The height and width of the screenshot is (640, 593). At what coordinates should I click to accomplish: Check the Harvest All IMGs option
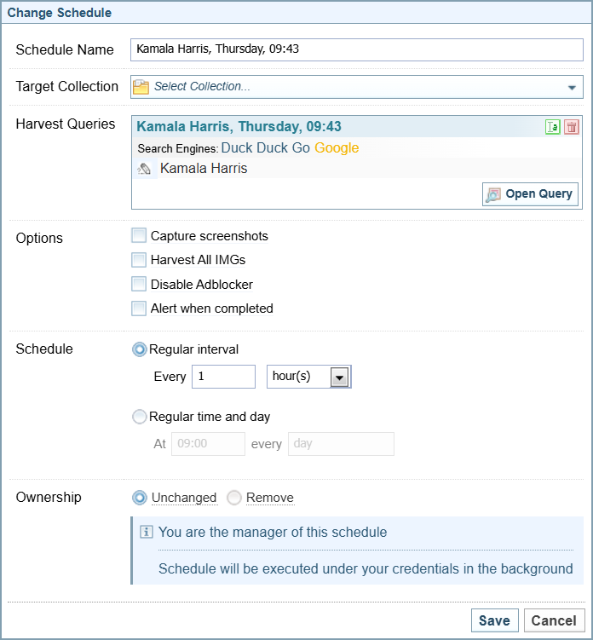click(x=139, y=260)
